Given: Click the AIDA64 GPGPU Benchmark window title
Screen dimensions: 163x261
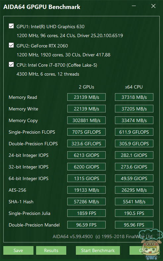Looking at the screenshot, I should [42, 7].
